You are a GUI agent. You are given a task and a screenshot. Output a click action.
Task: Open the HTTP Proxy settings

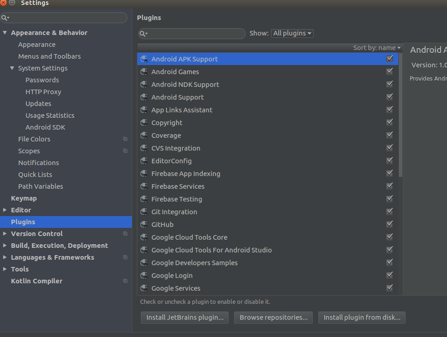[43, 92]
